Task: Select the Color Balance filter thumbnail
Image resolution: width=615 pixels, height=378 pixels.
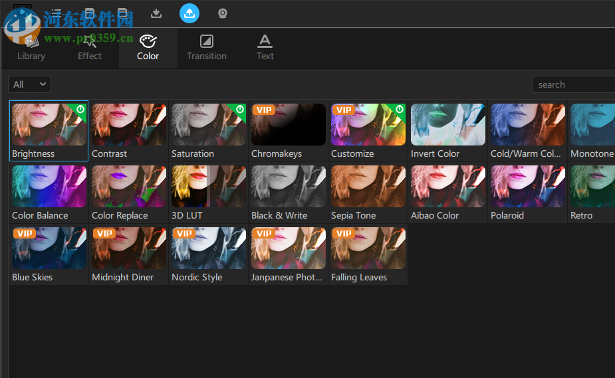Action: (49, 187)
